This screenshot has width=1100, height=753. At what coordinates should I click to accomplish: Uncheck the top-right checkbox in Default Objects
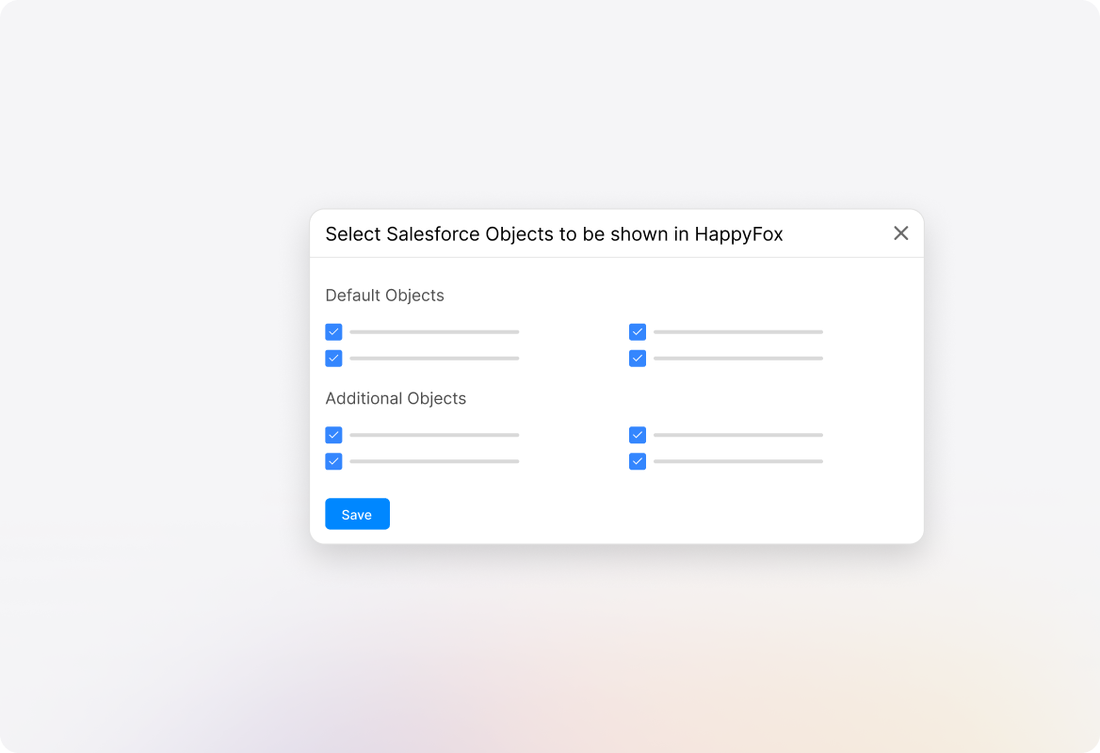click(x=638, y=331)
